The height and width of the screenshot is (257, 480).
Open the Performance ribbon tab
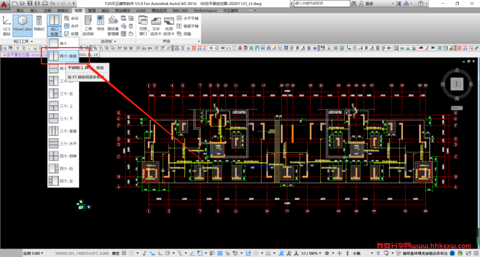pyautogui.click(x=205, y=10)
